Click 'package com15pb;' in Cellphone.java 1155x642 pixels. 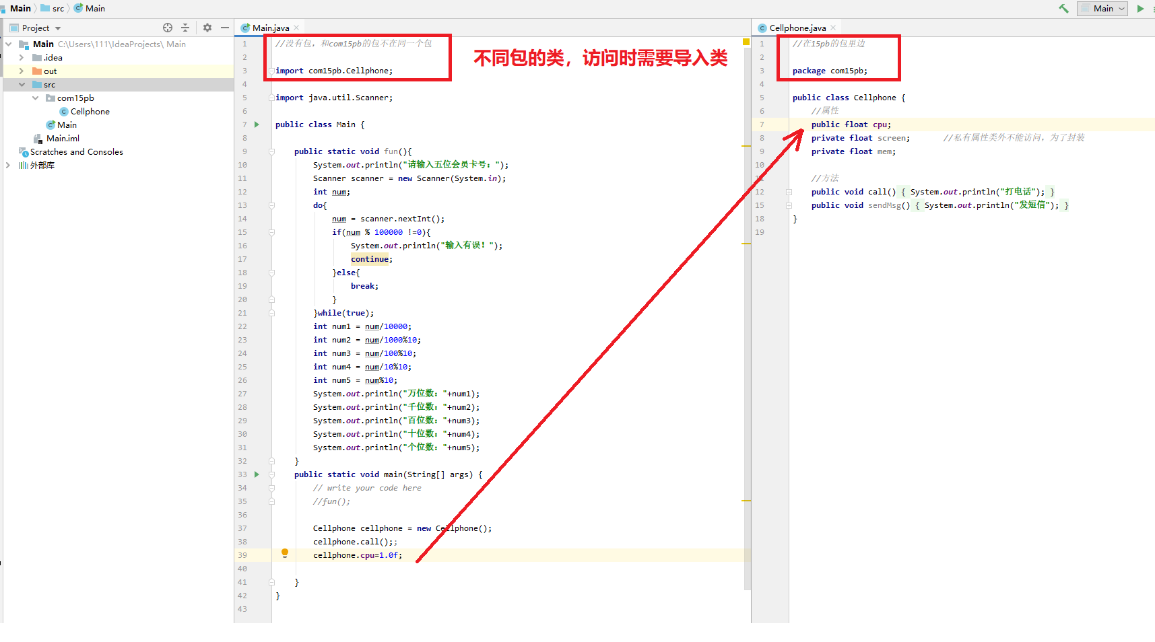pyautogui.click(x=830, y=71)
